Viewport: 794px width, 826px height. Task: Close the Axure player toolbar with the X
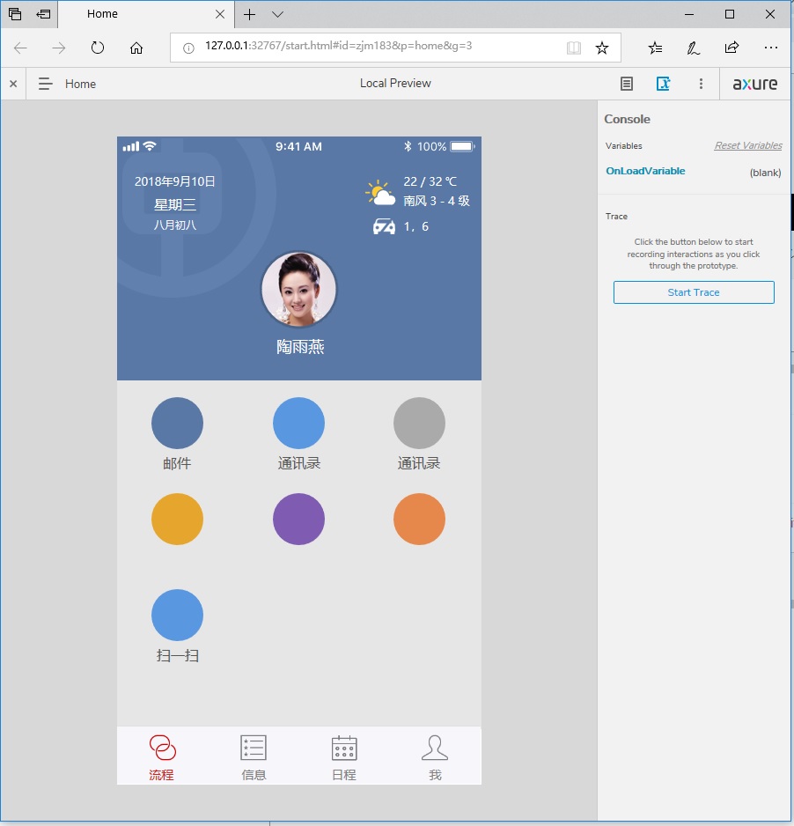(x=13, y=84)
